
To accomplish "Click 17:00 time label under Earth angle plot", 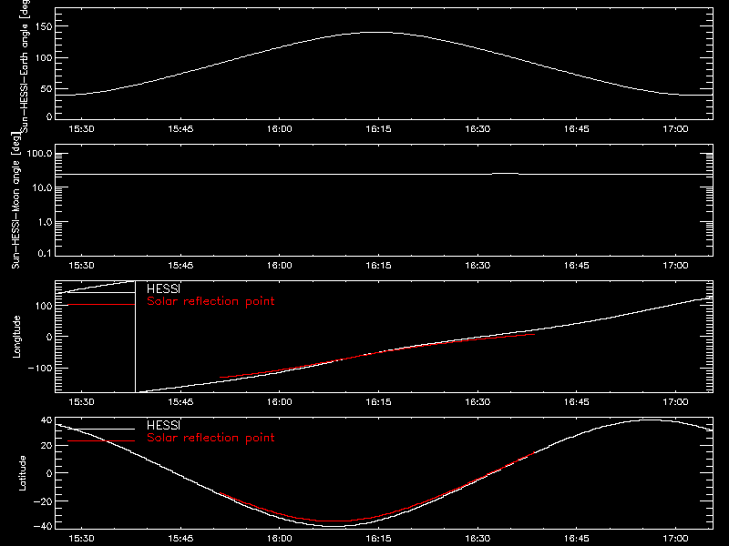I will (x=675, y=128).
